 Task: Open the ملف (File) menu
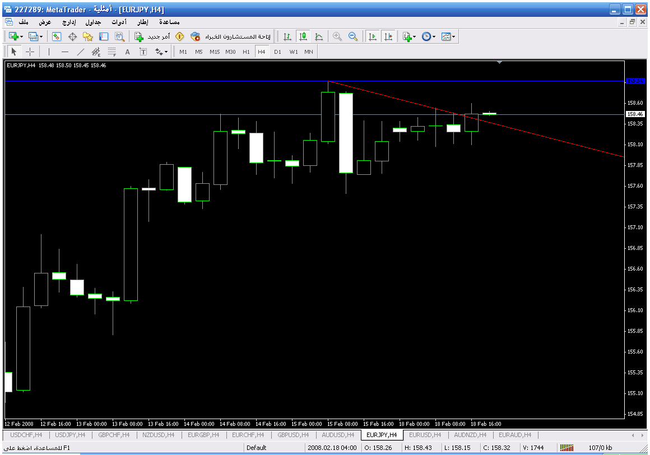(x=24, y=22)
